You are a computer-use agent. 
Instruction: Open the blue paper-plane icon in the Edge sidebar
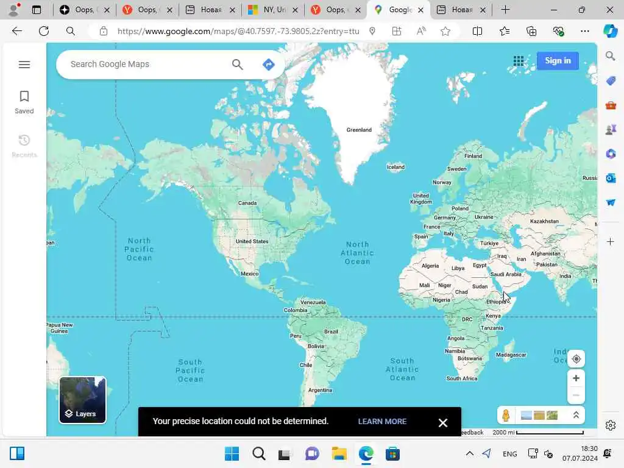(x=611, y=202)
